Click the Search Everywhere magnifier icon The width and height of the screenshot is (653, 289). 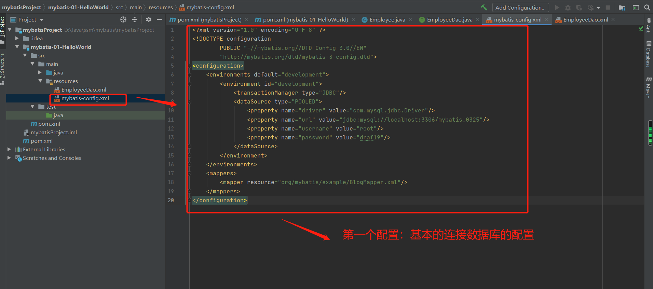pyautogui.click(x=647, y=8)
